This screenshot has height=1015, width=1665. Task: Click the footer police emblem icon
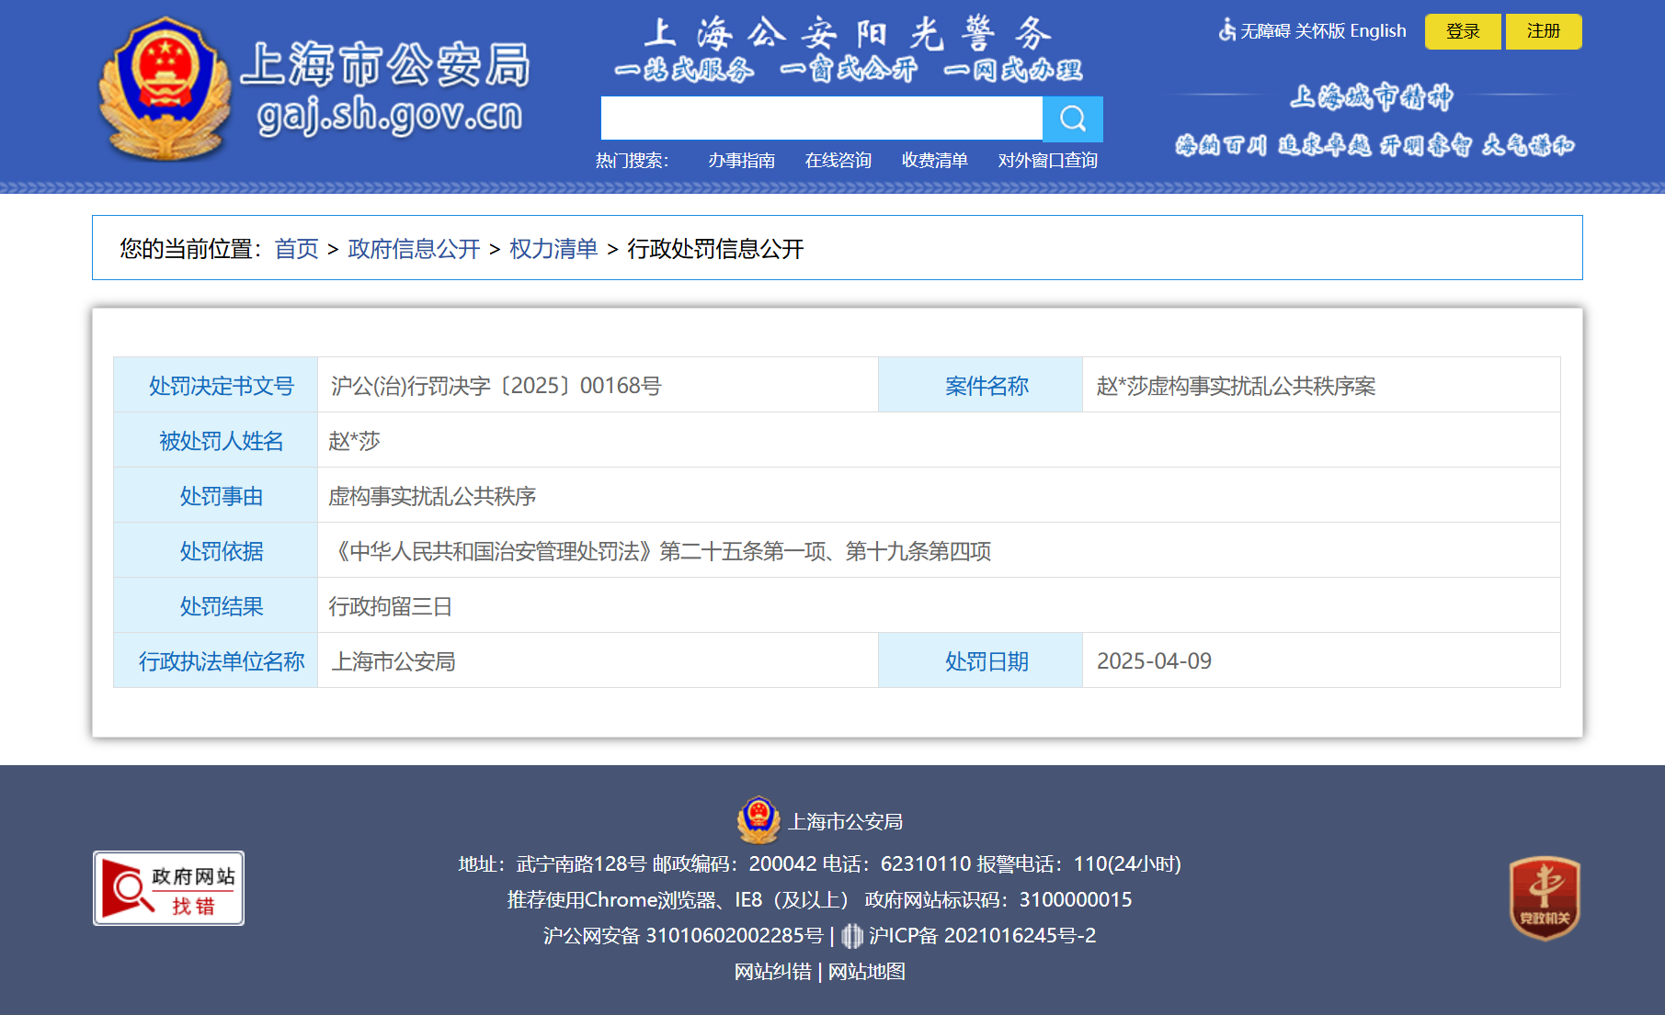(758, 820)
